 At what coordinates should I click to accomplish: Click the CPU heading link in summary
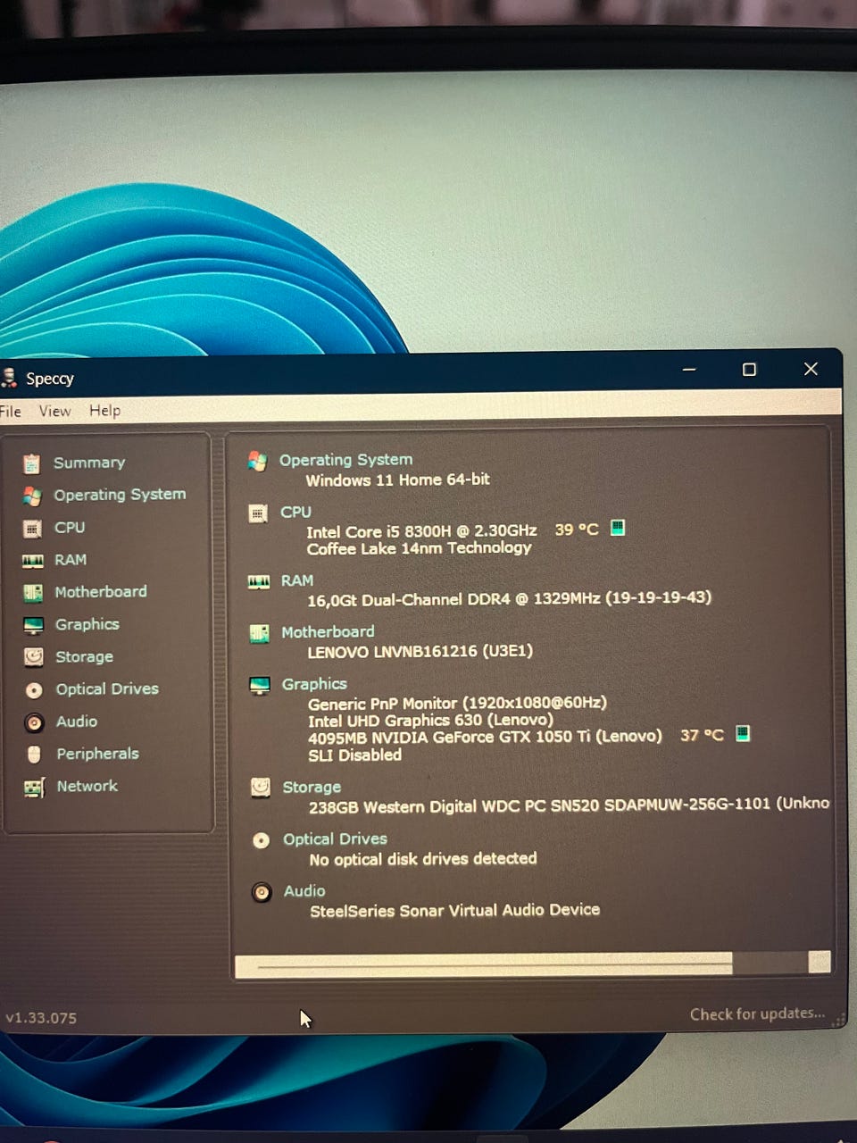[295, 513]
